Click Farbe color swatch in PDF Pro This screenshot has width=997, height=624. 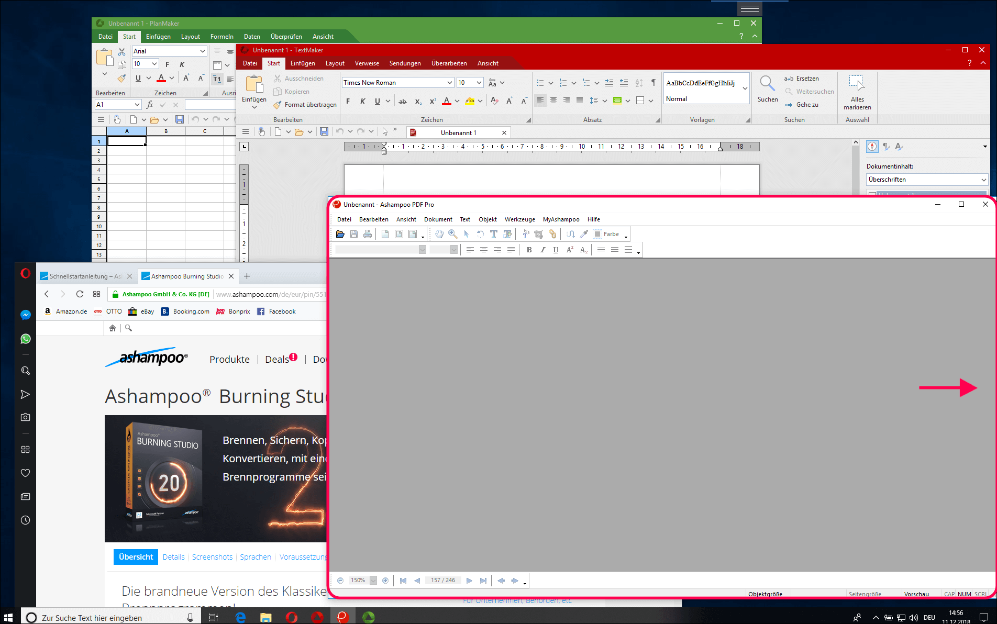[x=597, y=234]
